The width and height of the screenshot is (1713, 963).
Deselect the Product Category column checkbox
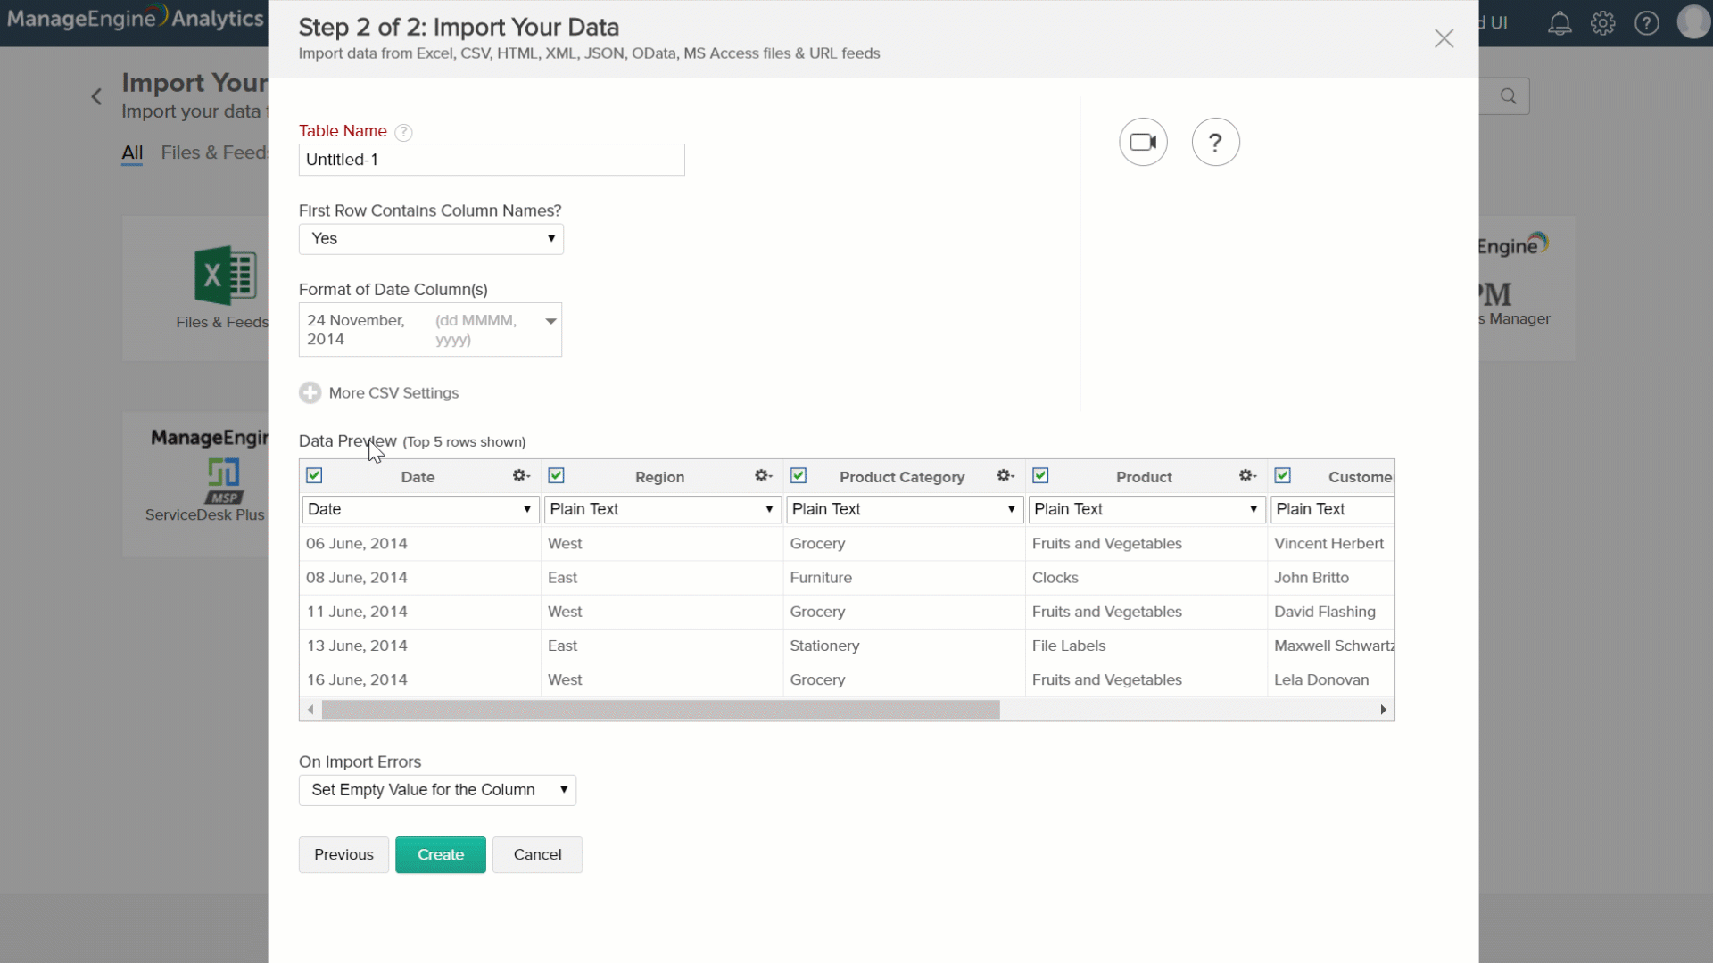click(x=799, y=475)
